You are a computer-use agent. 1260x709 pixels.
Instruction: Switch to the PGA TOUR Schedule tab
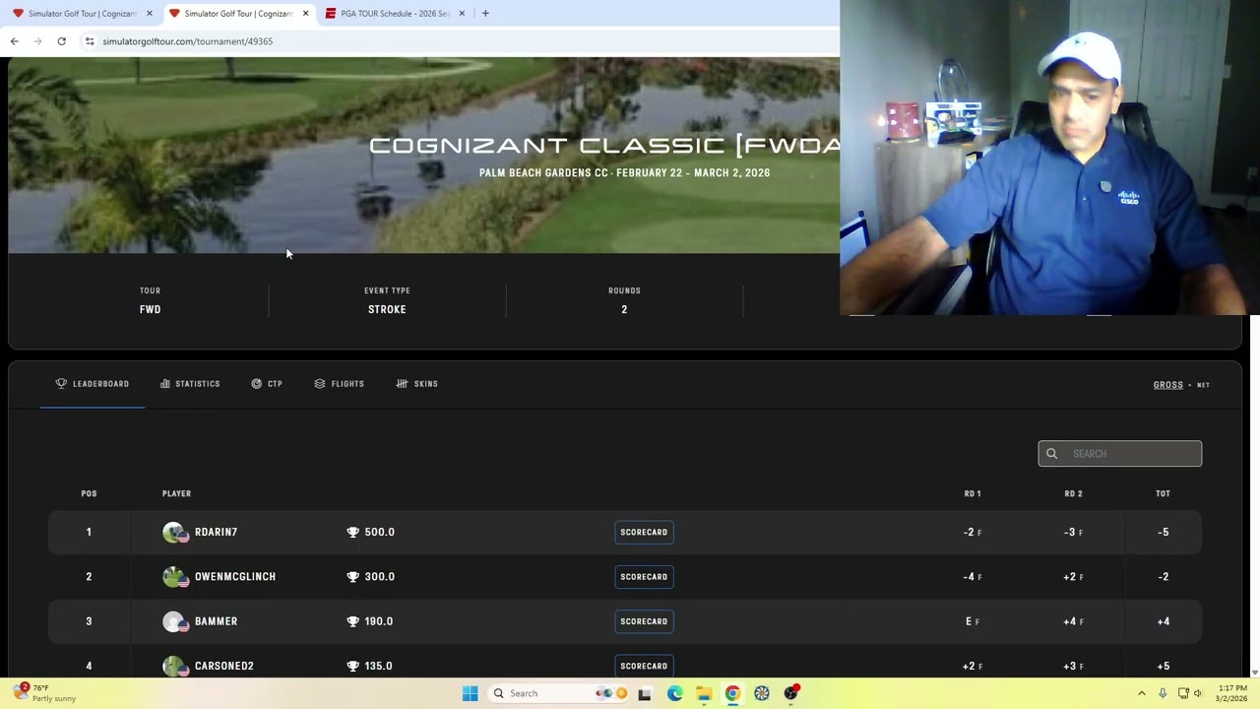click(394, 14)
